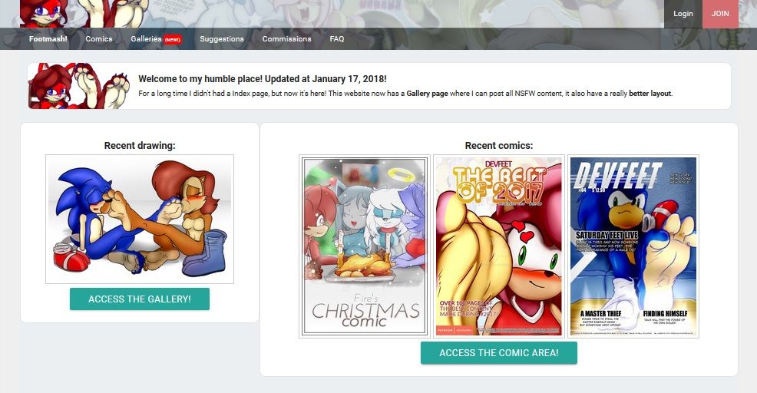Go to the Comics menu item
This screenshot has width=757, height=393.
click(99, 38)
